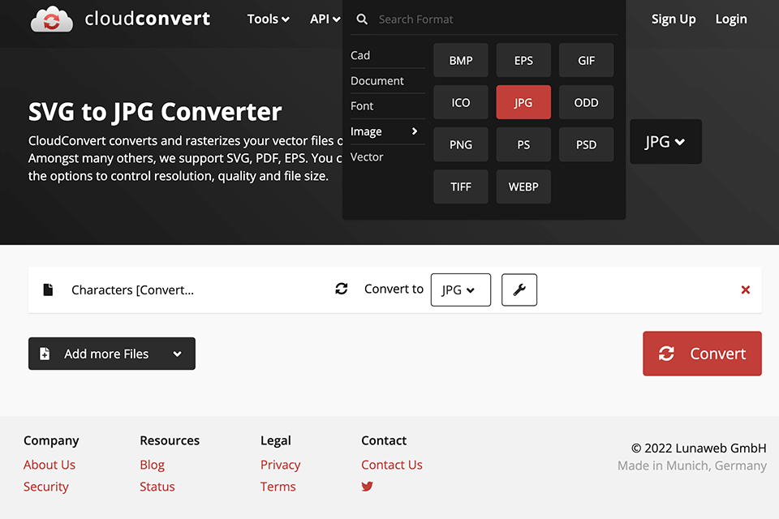
Task: Open the Status link
Action: click(x=157, y=487)
